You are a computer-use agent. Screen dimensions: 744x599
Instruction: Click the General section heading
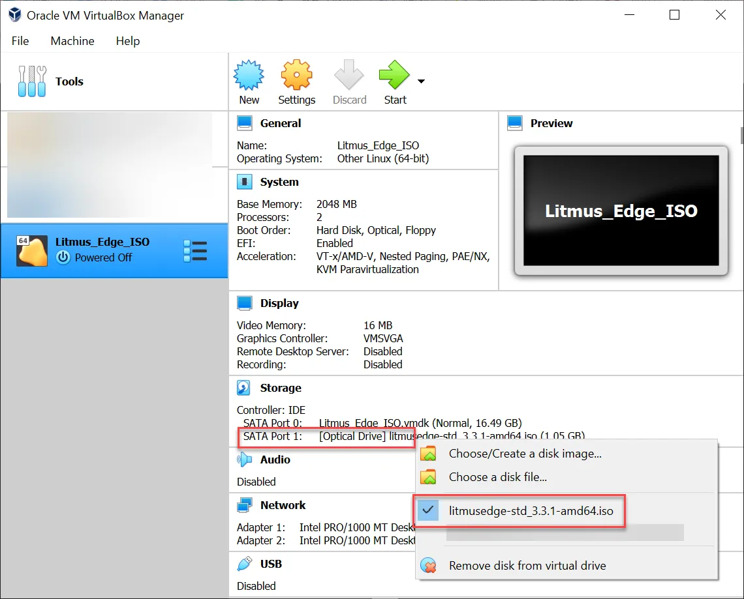coord(281,123)
